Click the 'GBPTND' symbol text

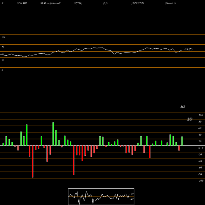[138, 3]
